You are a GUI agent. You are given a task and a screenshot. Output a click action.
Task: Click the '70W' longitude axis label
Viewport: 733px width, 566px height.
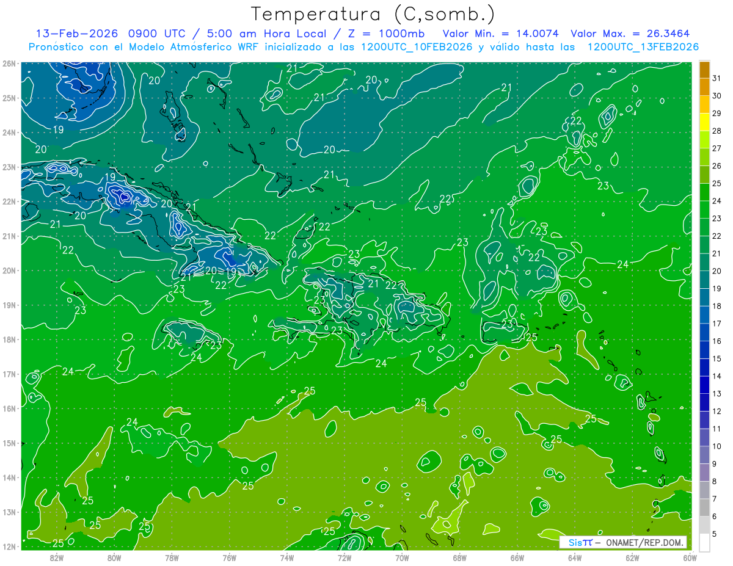(402, 557)
